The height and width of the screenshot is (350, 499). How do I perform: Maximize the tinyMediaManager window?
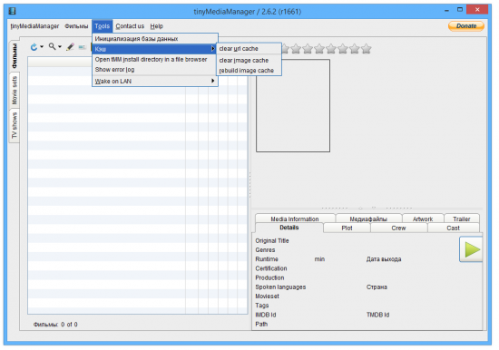point(460,10)
